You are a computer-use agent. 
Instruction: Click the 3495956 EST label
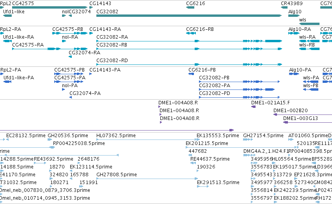[x=262, y=159]
